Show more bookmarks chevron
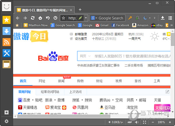This screenshot has height=126, width=175. (x=171, y=25)
